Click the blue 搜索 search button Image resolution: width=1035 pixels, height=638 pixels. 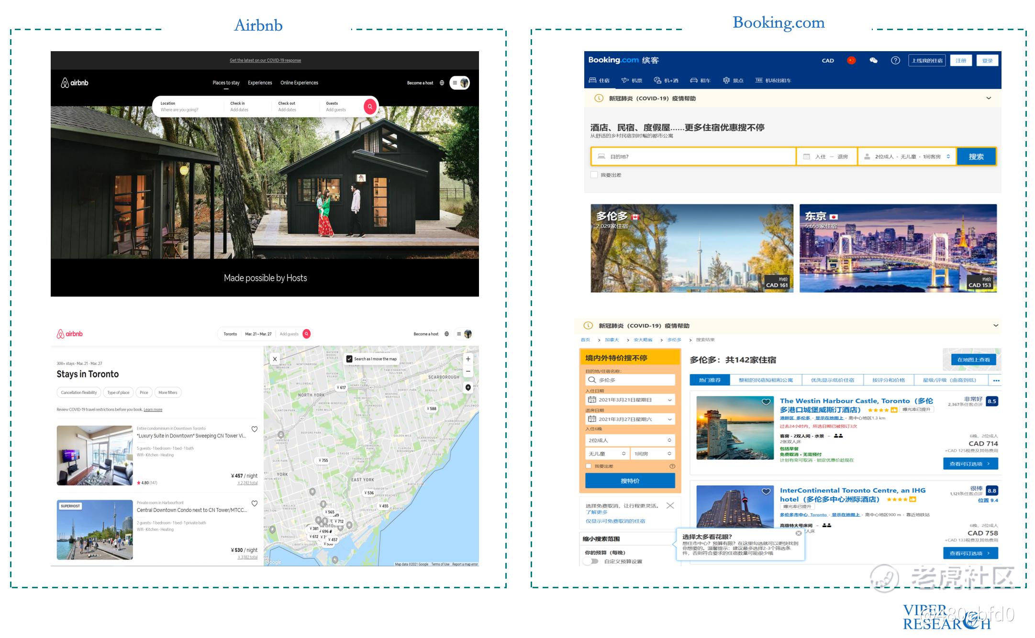976,156
